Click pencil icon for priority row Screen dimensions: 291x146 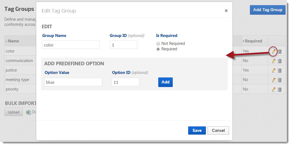tap(274, 89)
